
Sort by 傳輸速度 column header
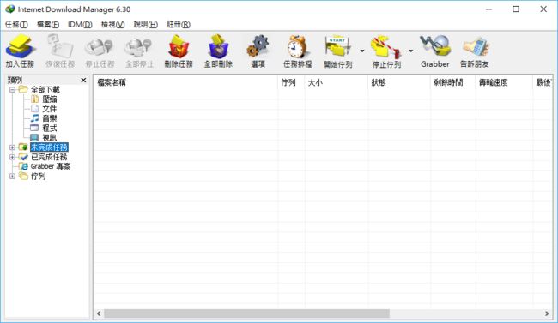pos(504,82)
